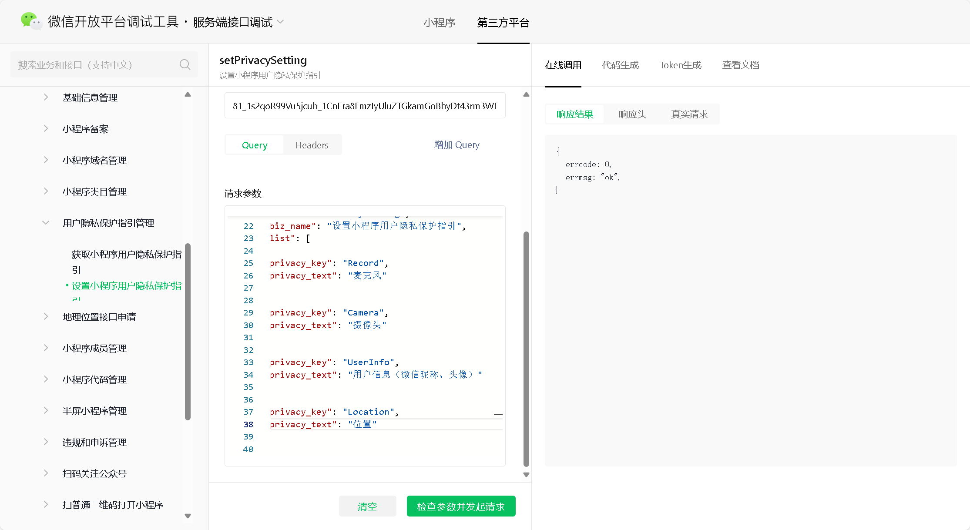
Task: Click the request panel vertical scrollbar
Action: point(526,348)
